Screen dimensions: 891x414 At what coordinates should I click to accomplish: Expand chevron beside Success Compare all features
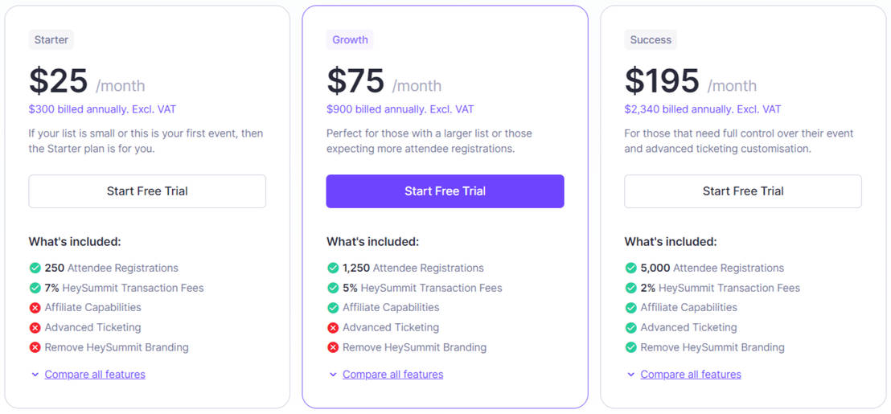[631, 375]
